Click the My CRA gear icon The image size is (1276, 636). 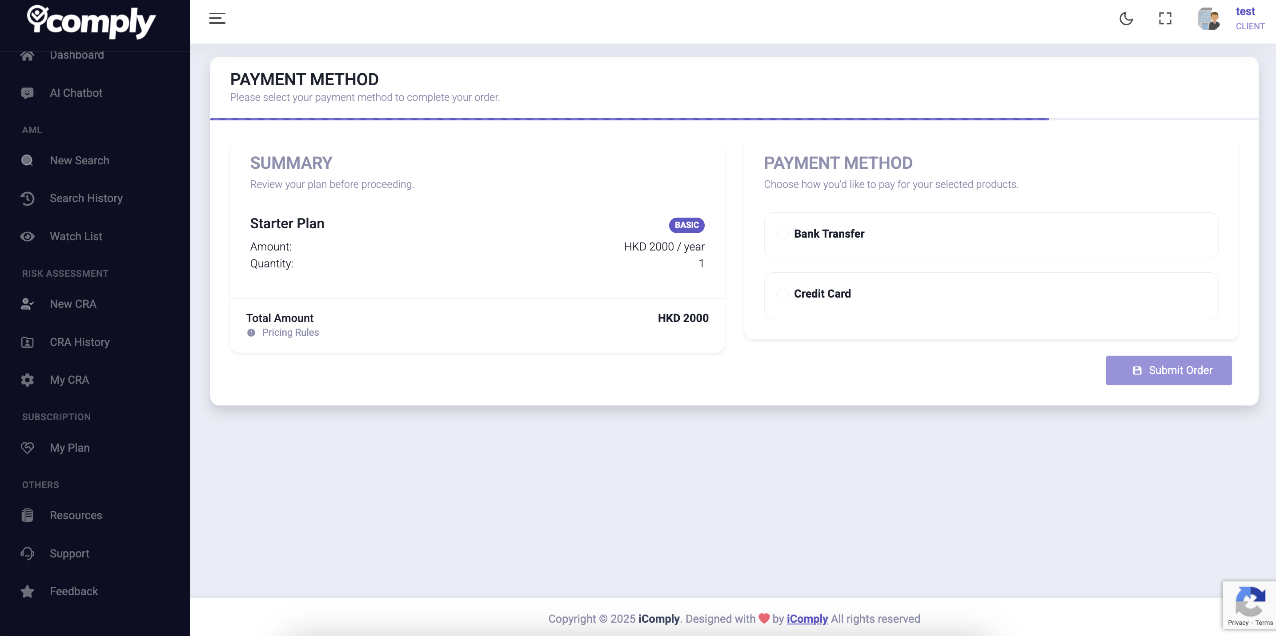tap(27, 380)
